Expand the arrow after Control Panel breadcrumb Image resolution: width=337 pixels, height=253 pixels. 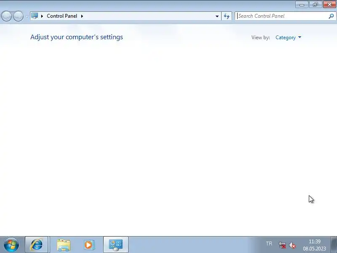pos(82,16)
